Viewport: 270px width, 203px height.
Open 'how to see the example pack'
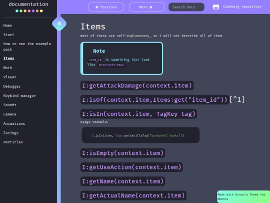27,47
